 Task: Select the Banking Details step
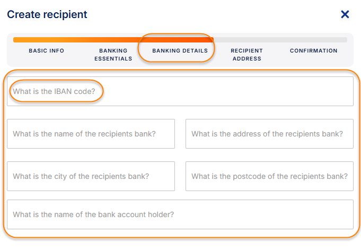point(180,51)
